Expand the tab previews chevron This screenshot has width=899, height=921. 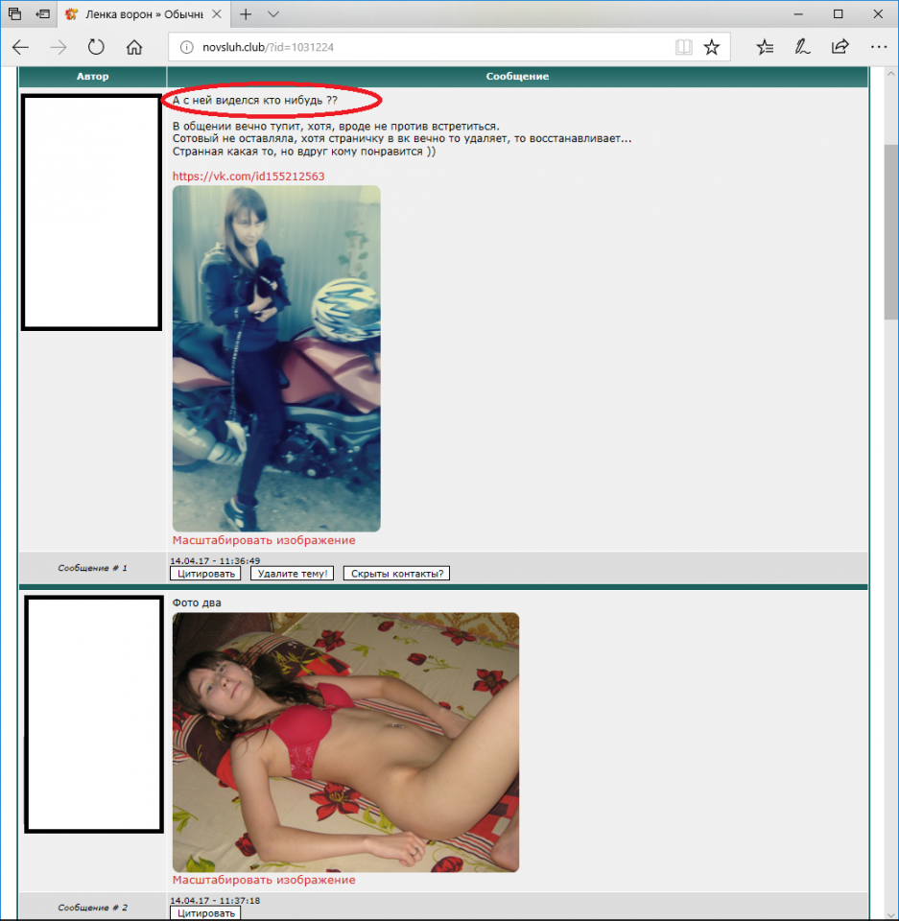pyautogui.click(x=273, y=14)
